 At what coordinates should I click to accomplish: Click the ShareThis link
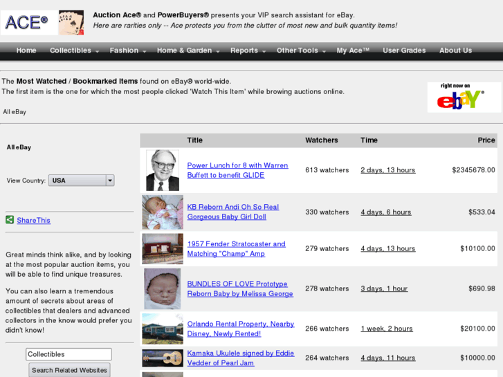tap(34, 220)
